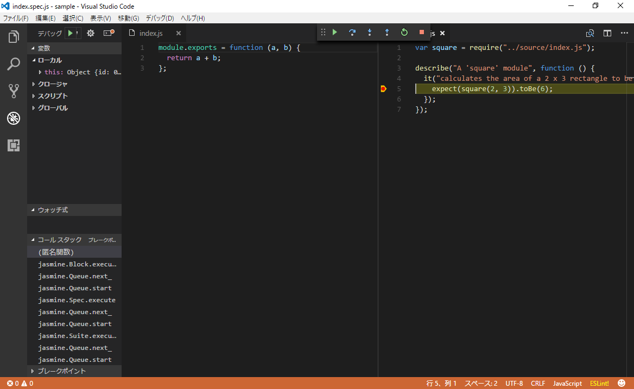The height and width of the screenshot is (389, 634).
Task: Select the Explorer icon in the activity bar
Action: pos(13,36)
